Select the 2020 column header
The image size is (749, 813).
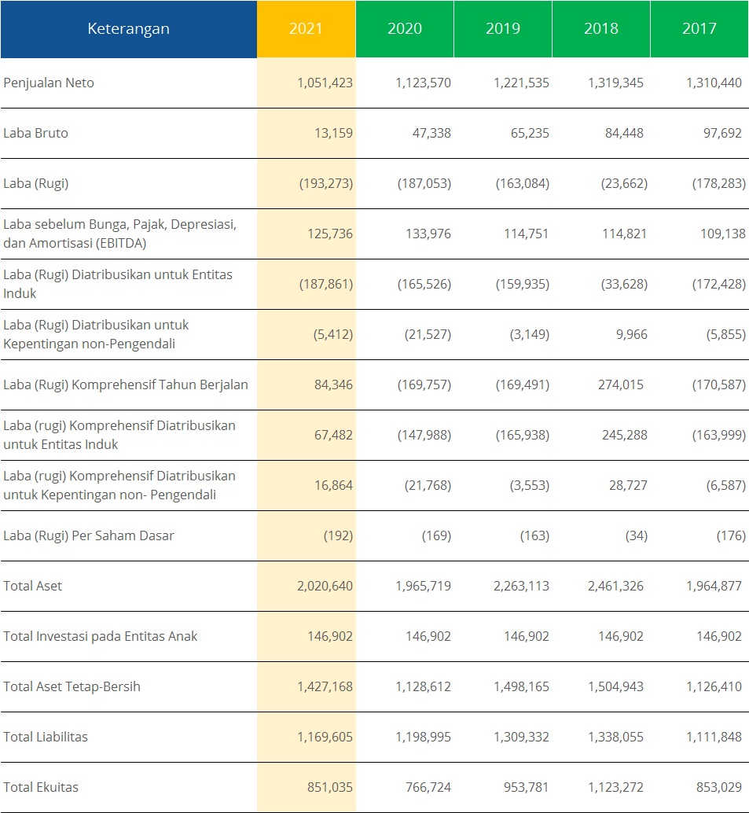(404, 29)
